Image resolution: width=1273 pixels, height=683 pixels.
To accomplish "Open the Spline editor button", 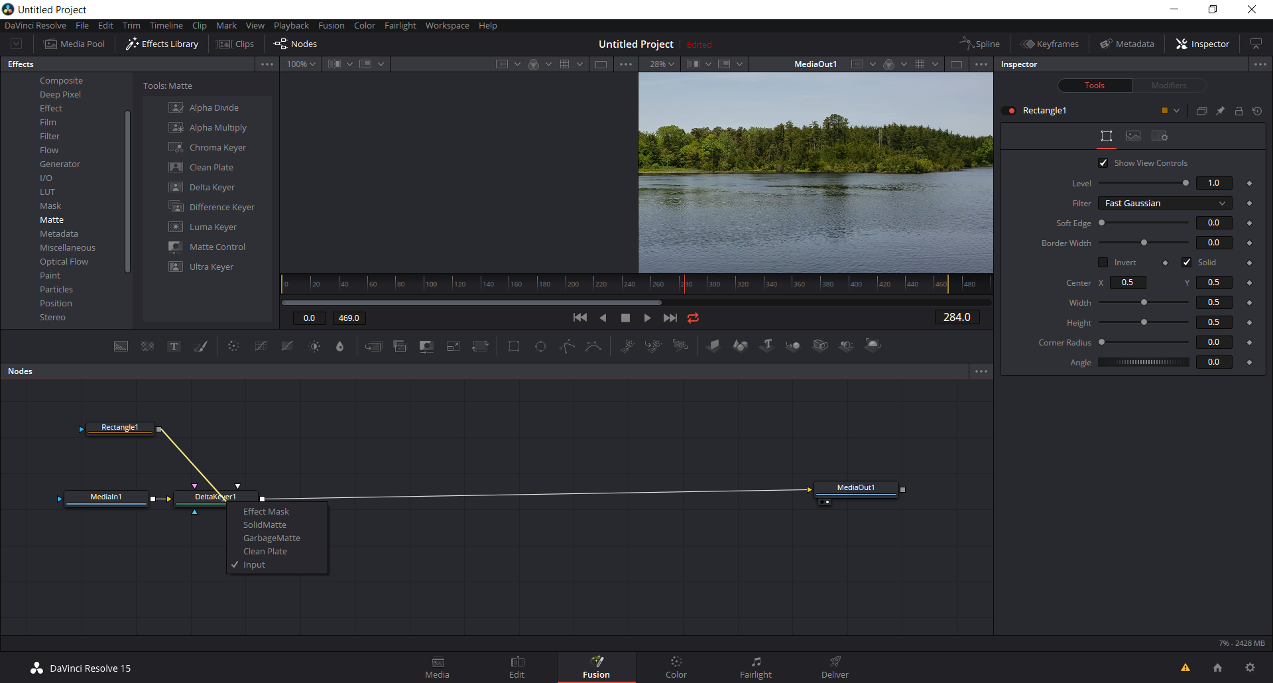I will tap(980, 44).
